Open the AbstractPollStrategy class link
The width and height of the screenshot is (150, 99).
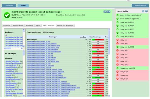(12, 61)
